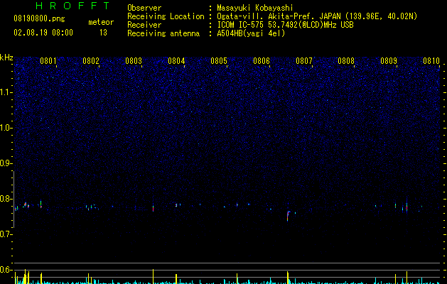Select the Ogata-vill. Akita-Pref. JAPAN location text
The image size is (447, 284).
coord(317,16)
